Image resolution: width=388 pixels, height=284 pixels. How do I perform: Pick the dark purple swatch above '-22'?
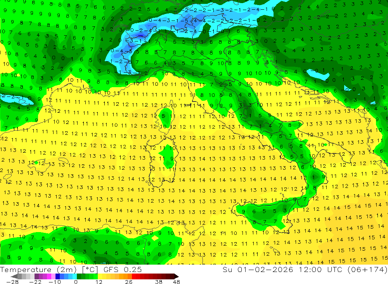36,276
